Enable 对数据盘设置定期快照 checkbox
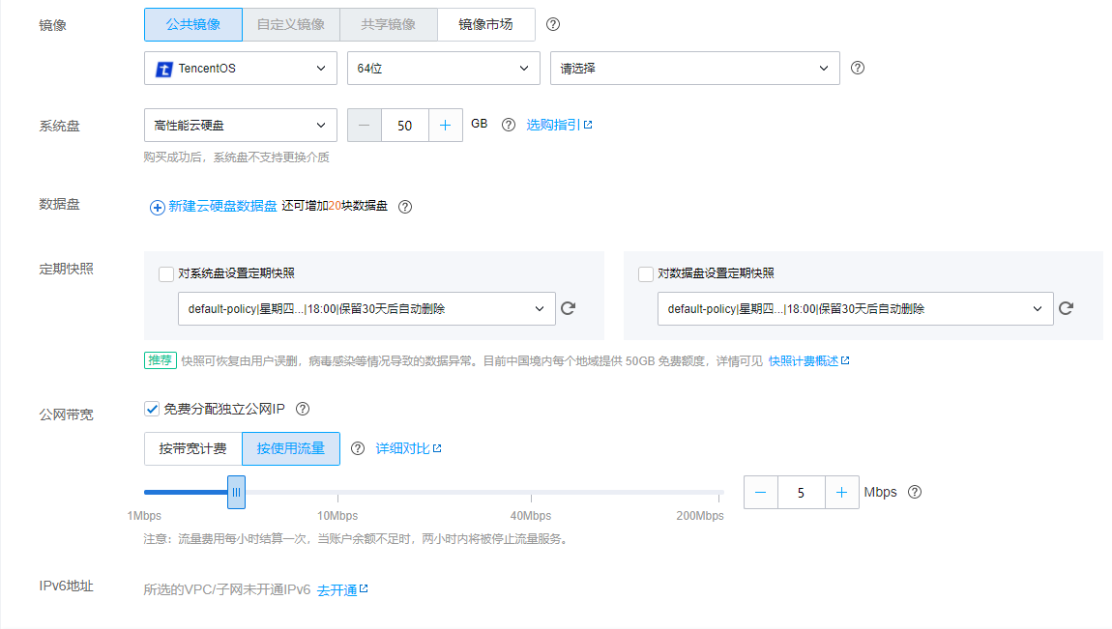 coord(645,274)
